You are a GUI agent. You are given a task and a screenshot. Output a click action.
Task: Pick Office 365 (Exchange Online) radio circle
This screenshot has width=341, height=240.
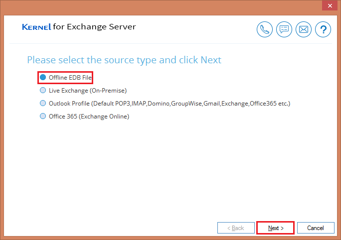click(x=43, y=117)
